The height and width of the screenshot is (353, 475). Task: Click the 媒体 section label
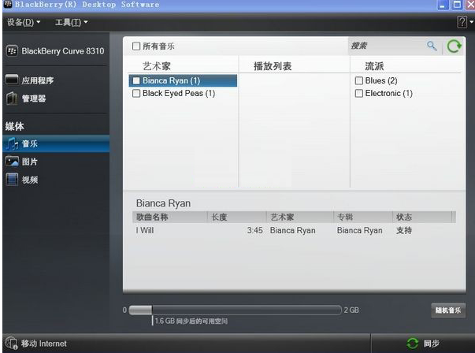[x=14, y=126]
